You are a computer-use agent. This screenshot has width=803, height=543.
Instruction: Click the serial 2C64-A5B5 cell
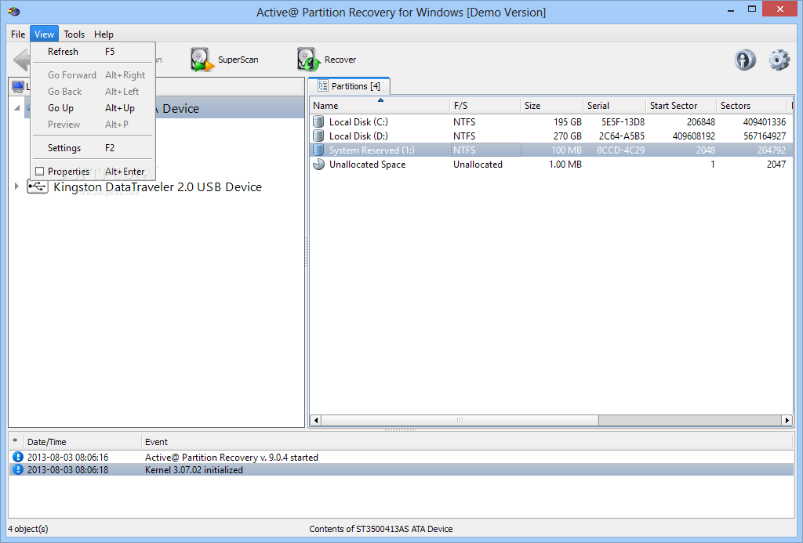click(622, 136)
